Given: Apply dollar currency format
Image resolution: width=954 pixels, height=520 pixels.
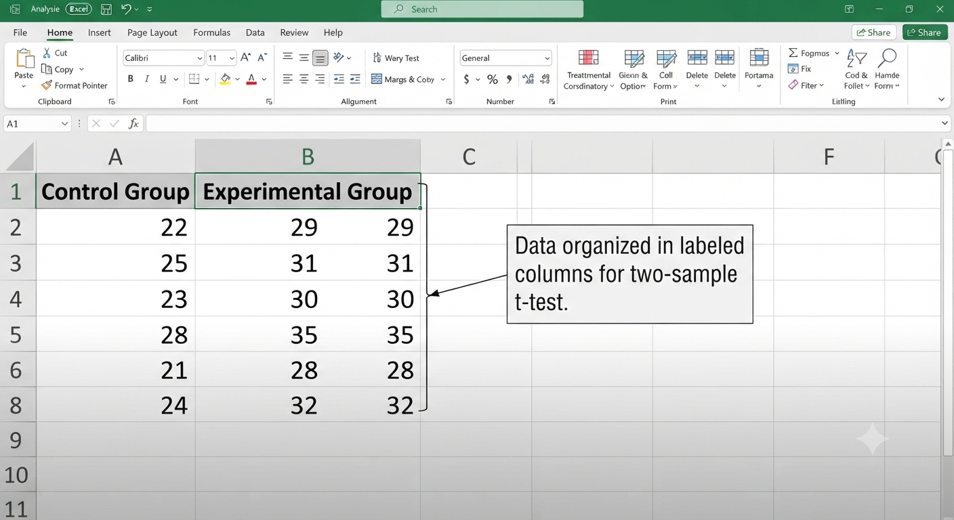Looking at the screenshot, I should (467, 79).
